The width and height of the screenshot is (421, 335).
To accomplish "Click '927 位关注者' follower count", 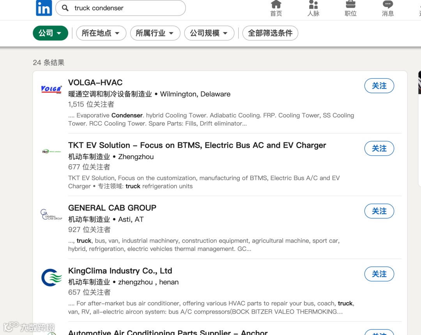I will click(x=89, y=229).
